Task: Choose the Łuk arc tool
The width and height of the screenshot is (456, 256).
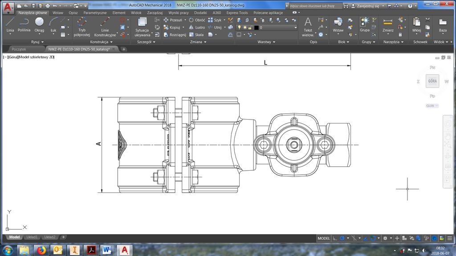Action: pos(53,25)
